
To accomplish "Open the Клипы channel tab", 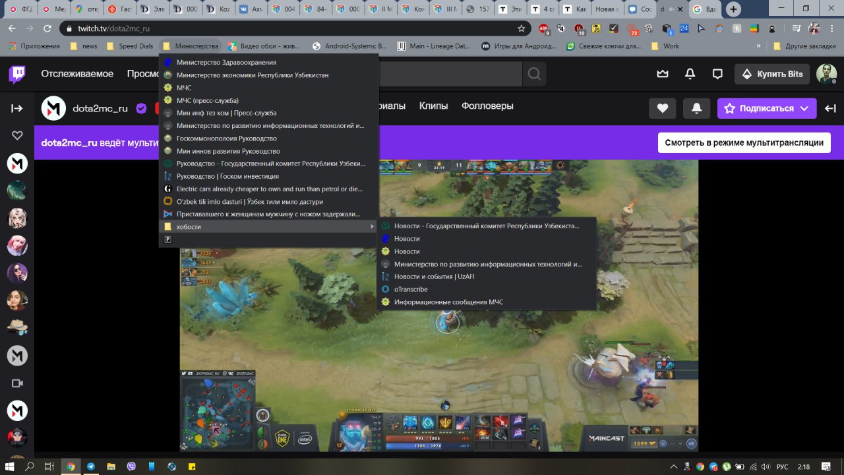I will [433, 106].
